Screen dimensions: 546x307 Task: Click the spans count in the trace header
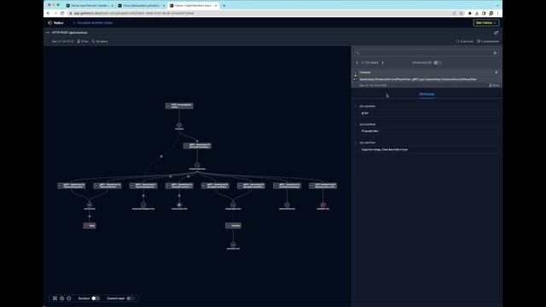coord(100,42)
